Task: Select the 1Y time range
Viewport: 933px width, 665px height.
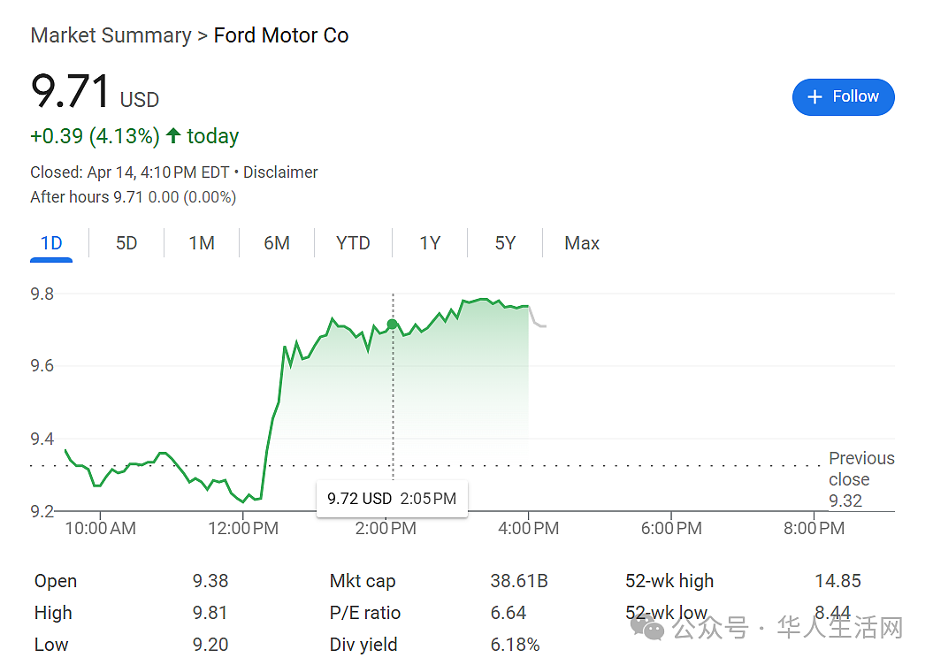Action: (430, 243)
